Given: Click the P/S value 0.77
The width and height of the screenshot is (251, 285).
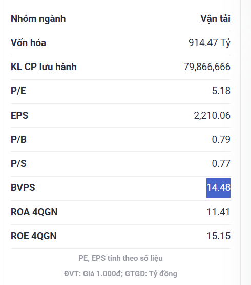Looking at the screenshot, I should tap(221, 163).
